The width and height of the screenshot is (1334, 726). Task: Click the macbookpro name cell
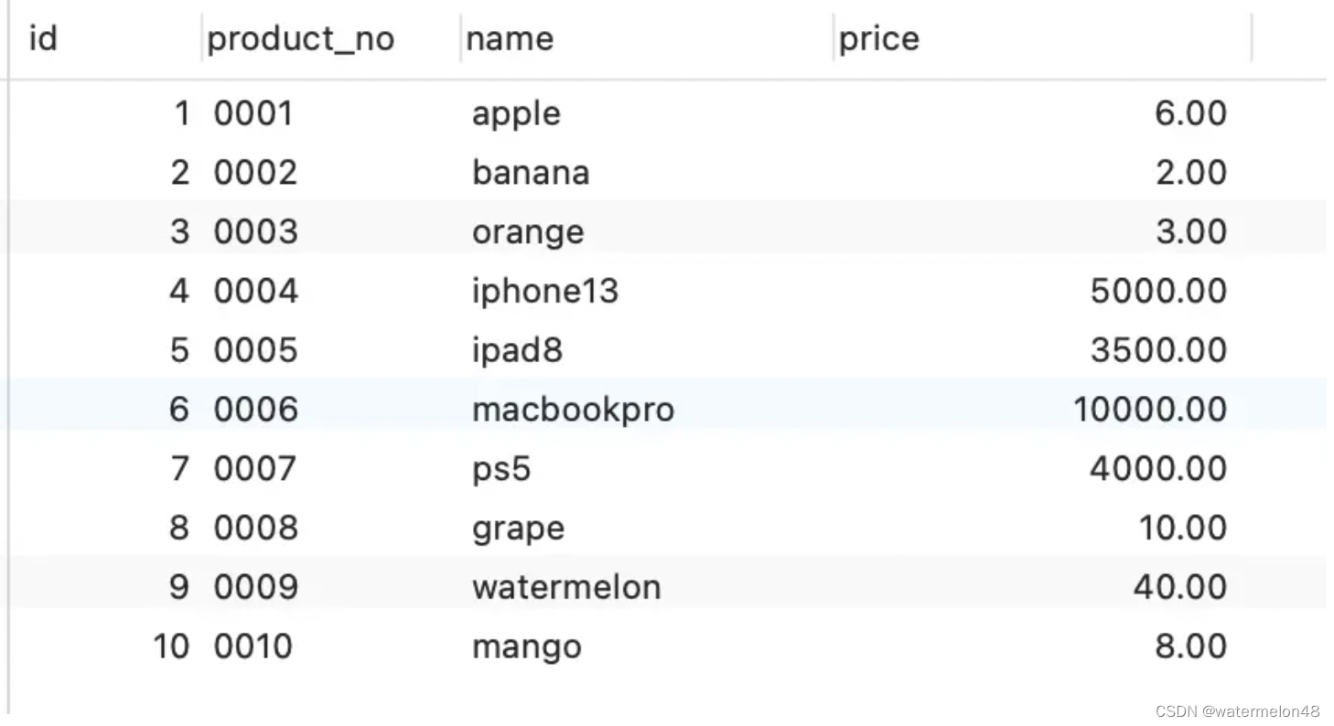[x=573, y=410]
